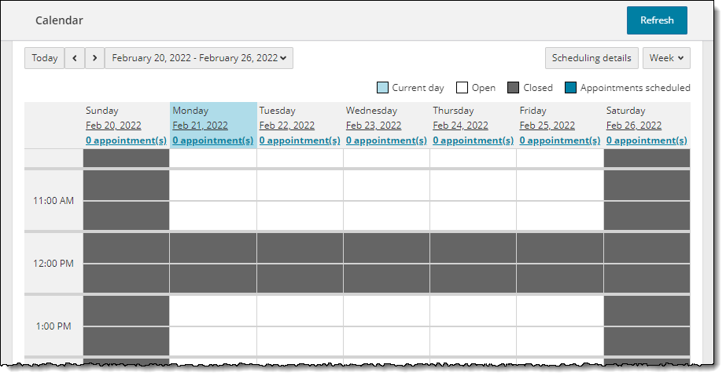Viewport: 726px width, 379px height.
Task: Click the Current day legend swatch
Action: pyautogui.click(x=382, y=88)
